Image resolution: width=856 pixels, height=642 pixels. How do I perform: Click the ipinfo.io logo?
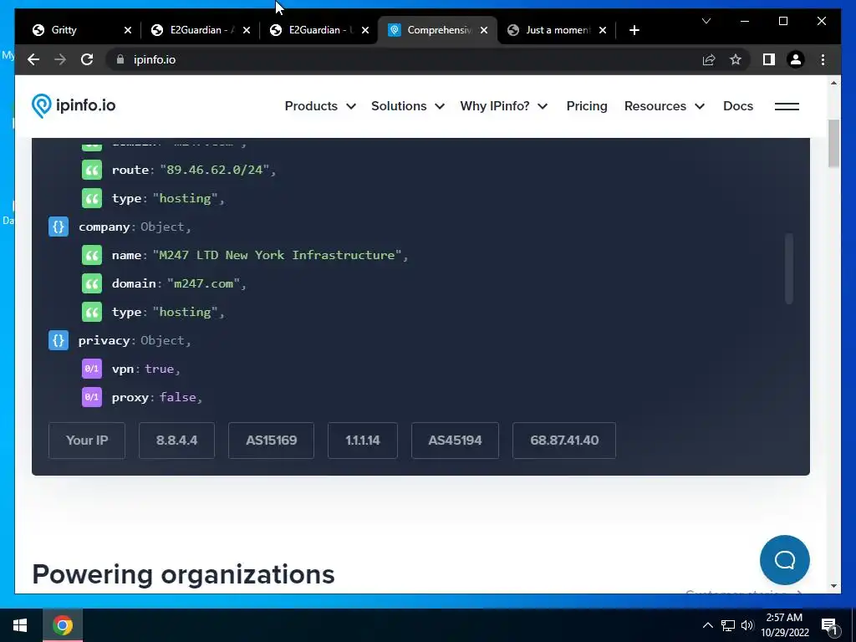point(74,105)
